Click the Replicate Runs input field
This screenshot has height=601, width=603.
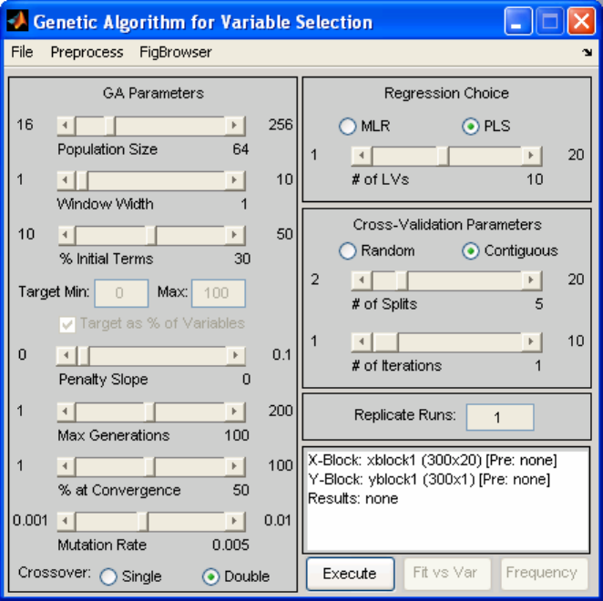coord(500,417)
